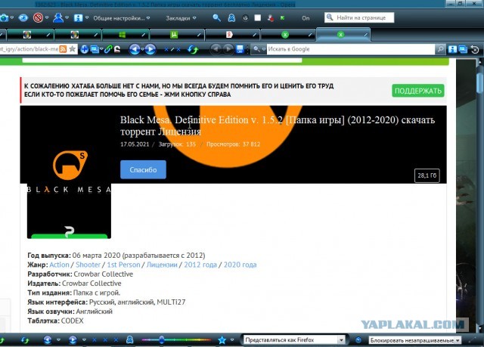Image resolution: width=484 pixels, height=347 pixels.
Task: Click the 28,1 Гб size badge
Action: (x=427, y=175)
